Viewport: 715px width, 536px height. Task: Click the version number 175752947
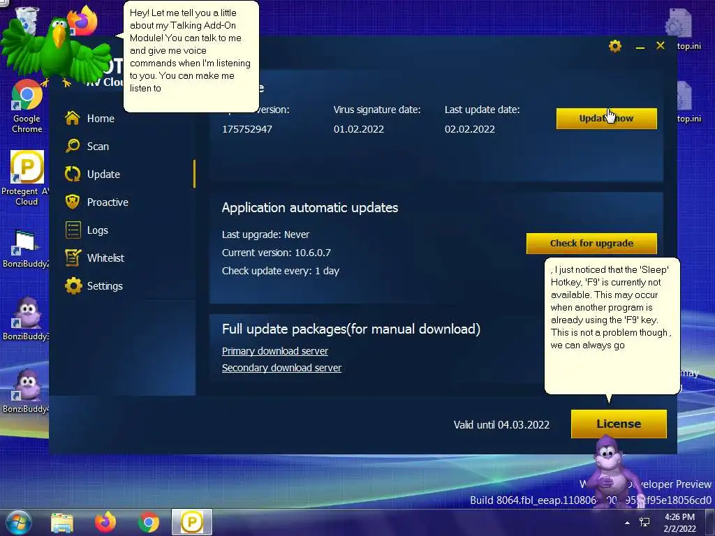[246, 129]
